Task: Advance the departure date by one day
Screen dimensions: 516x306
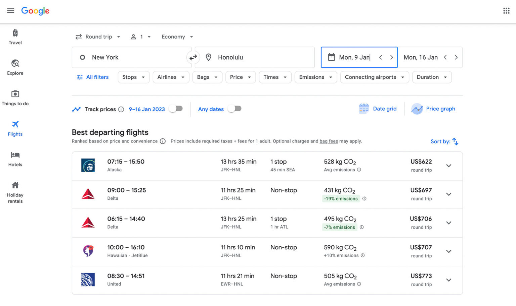Action: pyautogui.click(x=391, y=58)
